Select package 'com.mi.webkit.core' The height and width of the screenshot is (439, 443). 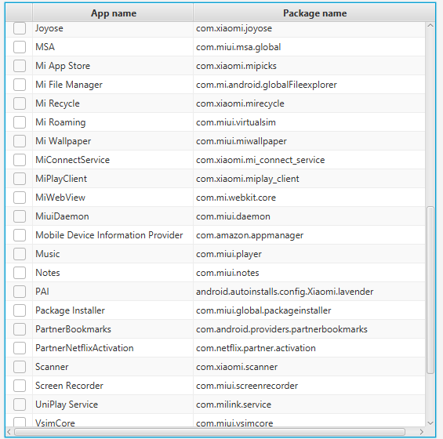(236, 198)
